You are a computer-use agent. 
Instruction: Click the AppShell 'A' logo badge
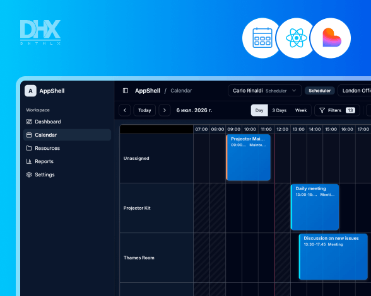coord(30,91)
